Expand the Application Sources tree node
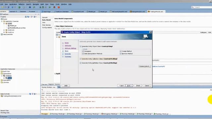212x119 pixels. point(2,21)
